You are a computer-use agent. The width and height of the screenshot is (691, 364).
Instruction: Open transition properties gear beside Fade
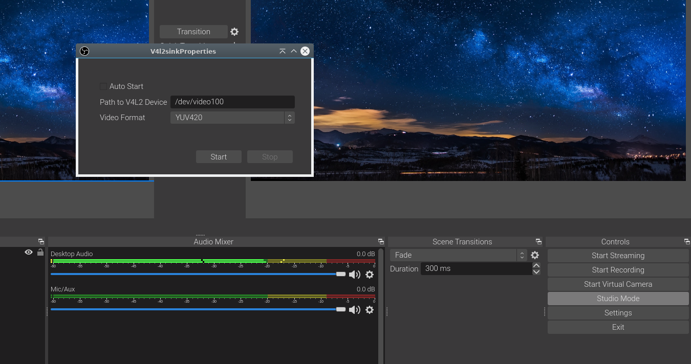(535, 255)
